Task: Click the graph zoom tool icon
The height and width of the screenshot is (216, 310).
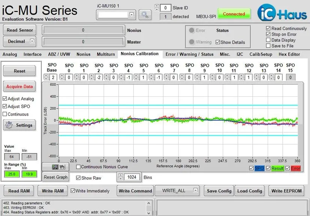Action: tap(55, 167)
